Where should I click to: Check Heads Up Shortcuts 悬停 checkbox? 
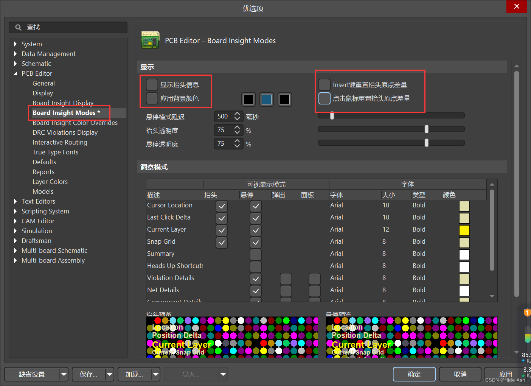point(256,267)
